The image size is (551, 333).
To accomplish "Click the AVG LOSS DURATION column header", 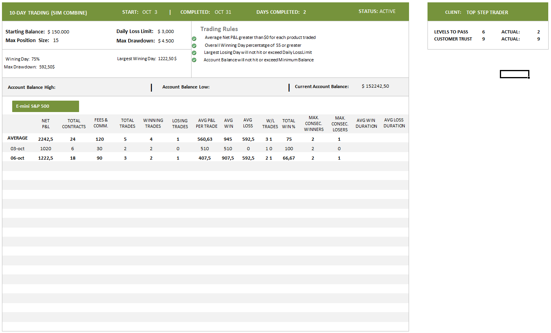I will point(394,123).
